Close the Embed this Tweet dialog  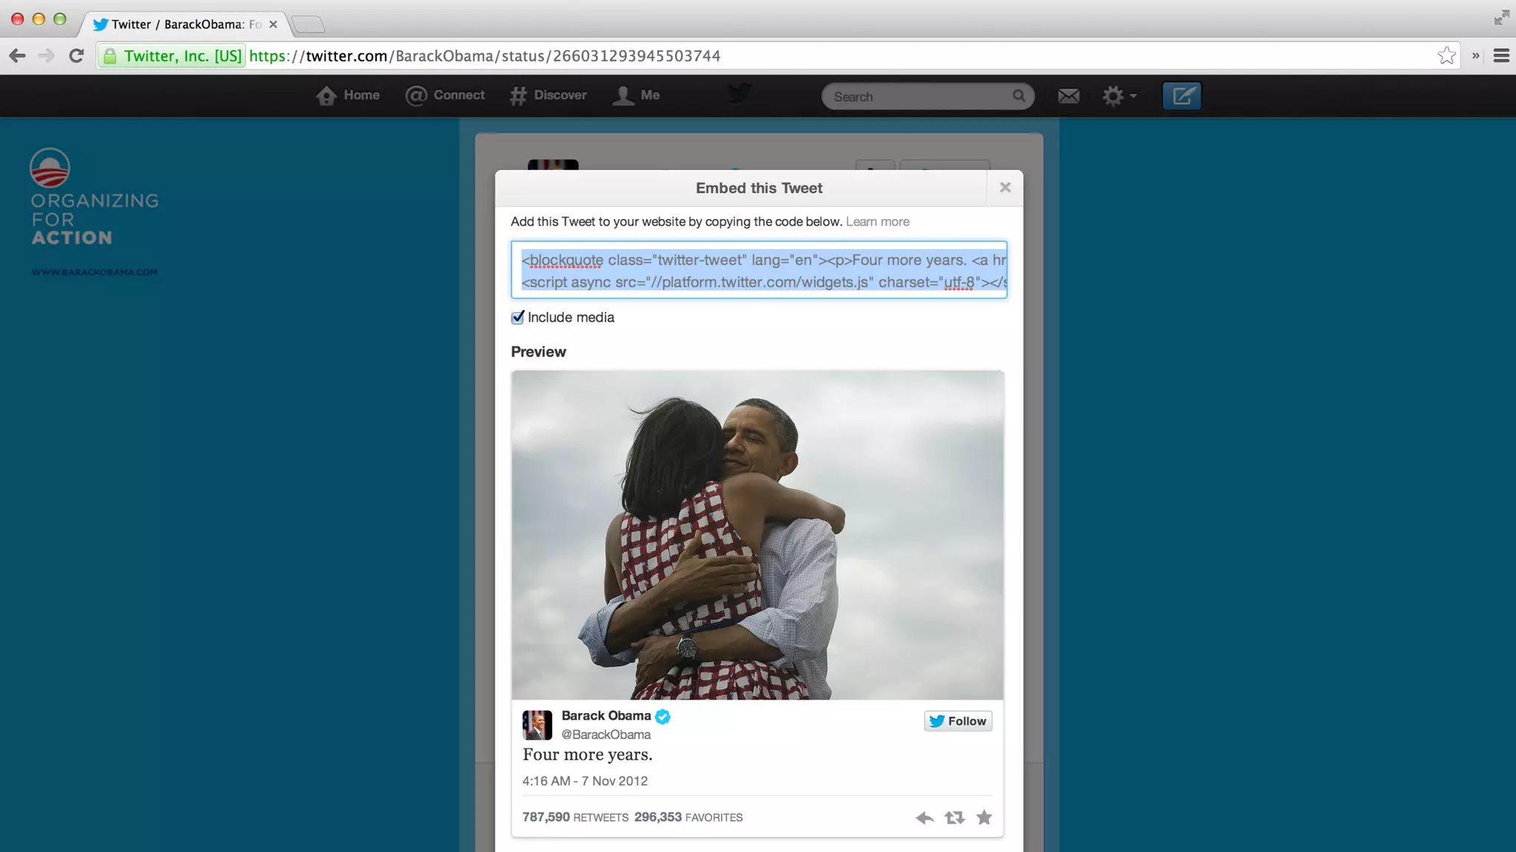pos(1005,188)
